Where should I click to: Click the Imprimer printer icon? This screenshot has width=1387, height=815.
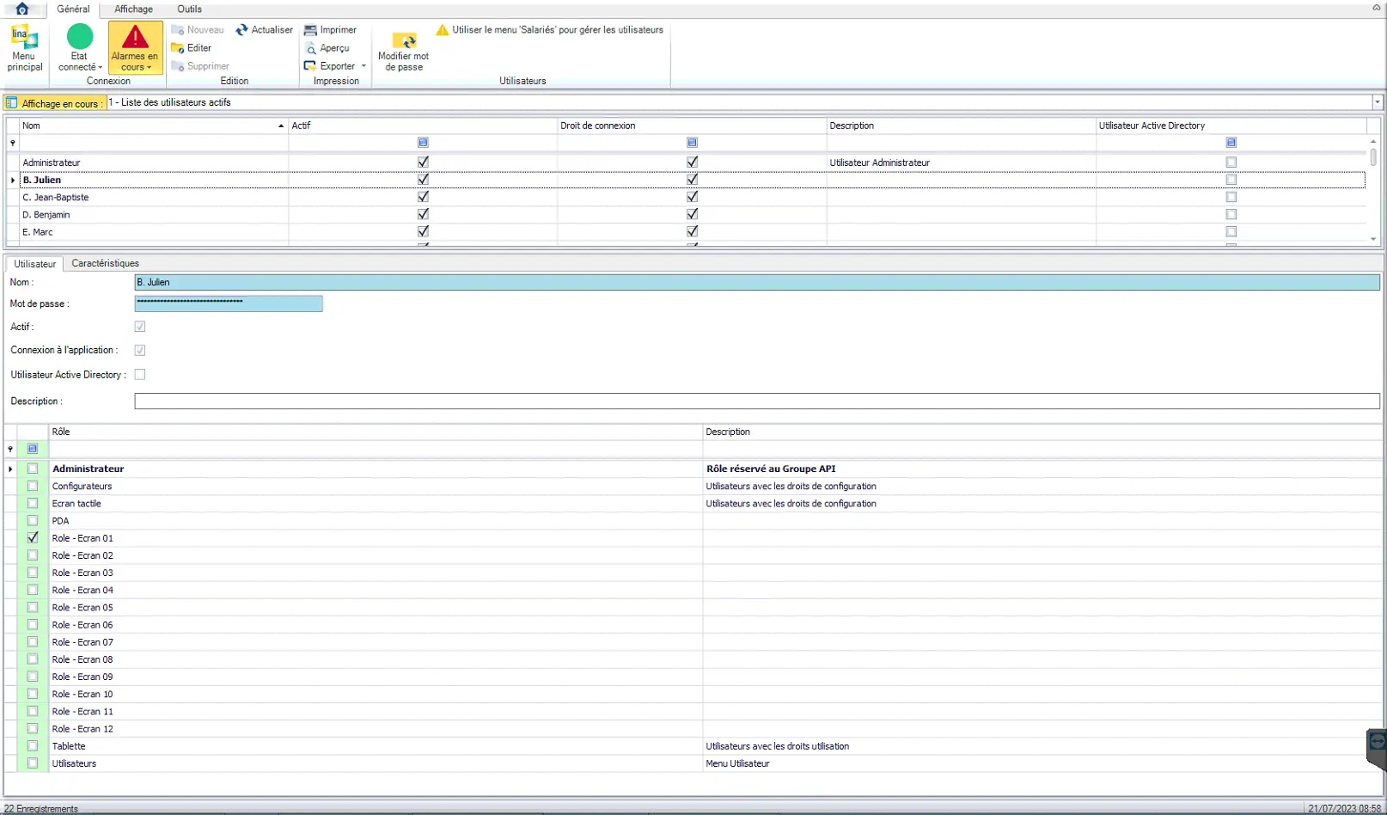tap(310, 30)
